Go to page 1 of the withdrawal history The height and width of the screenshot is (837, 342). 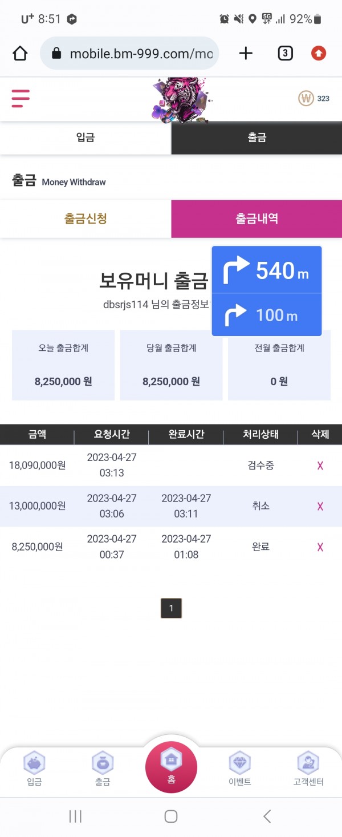(171, 608)
